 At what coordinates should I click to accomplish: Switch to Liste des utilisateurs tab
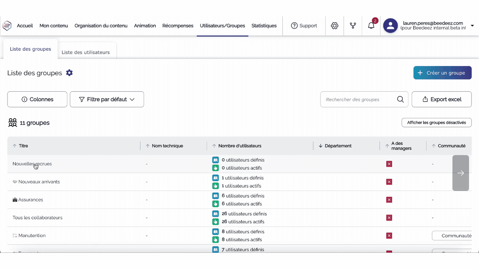coord(86,52)
